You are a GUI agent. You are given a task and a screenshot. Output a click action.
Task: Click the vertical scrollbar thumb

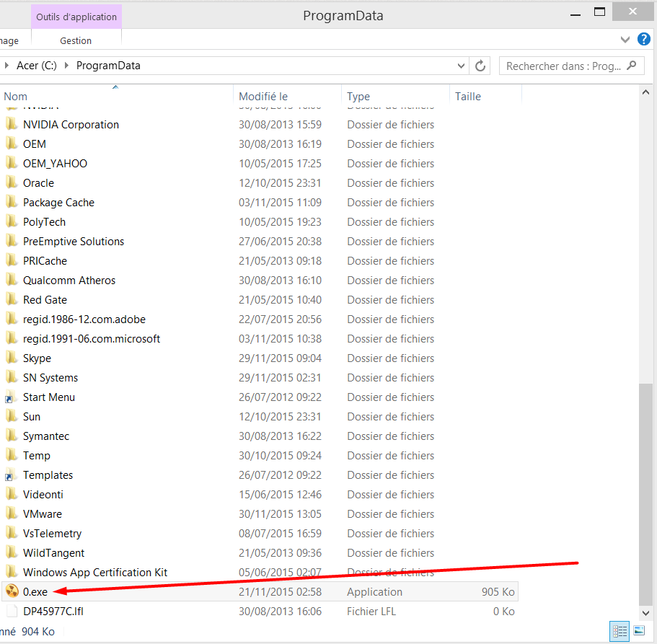[645, 494]
